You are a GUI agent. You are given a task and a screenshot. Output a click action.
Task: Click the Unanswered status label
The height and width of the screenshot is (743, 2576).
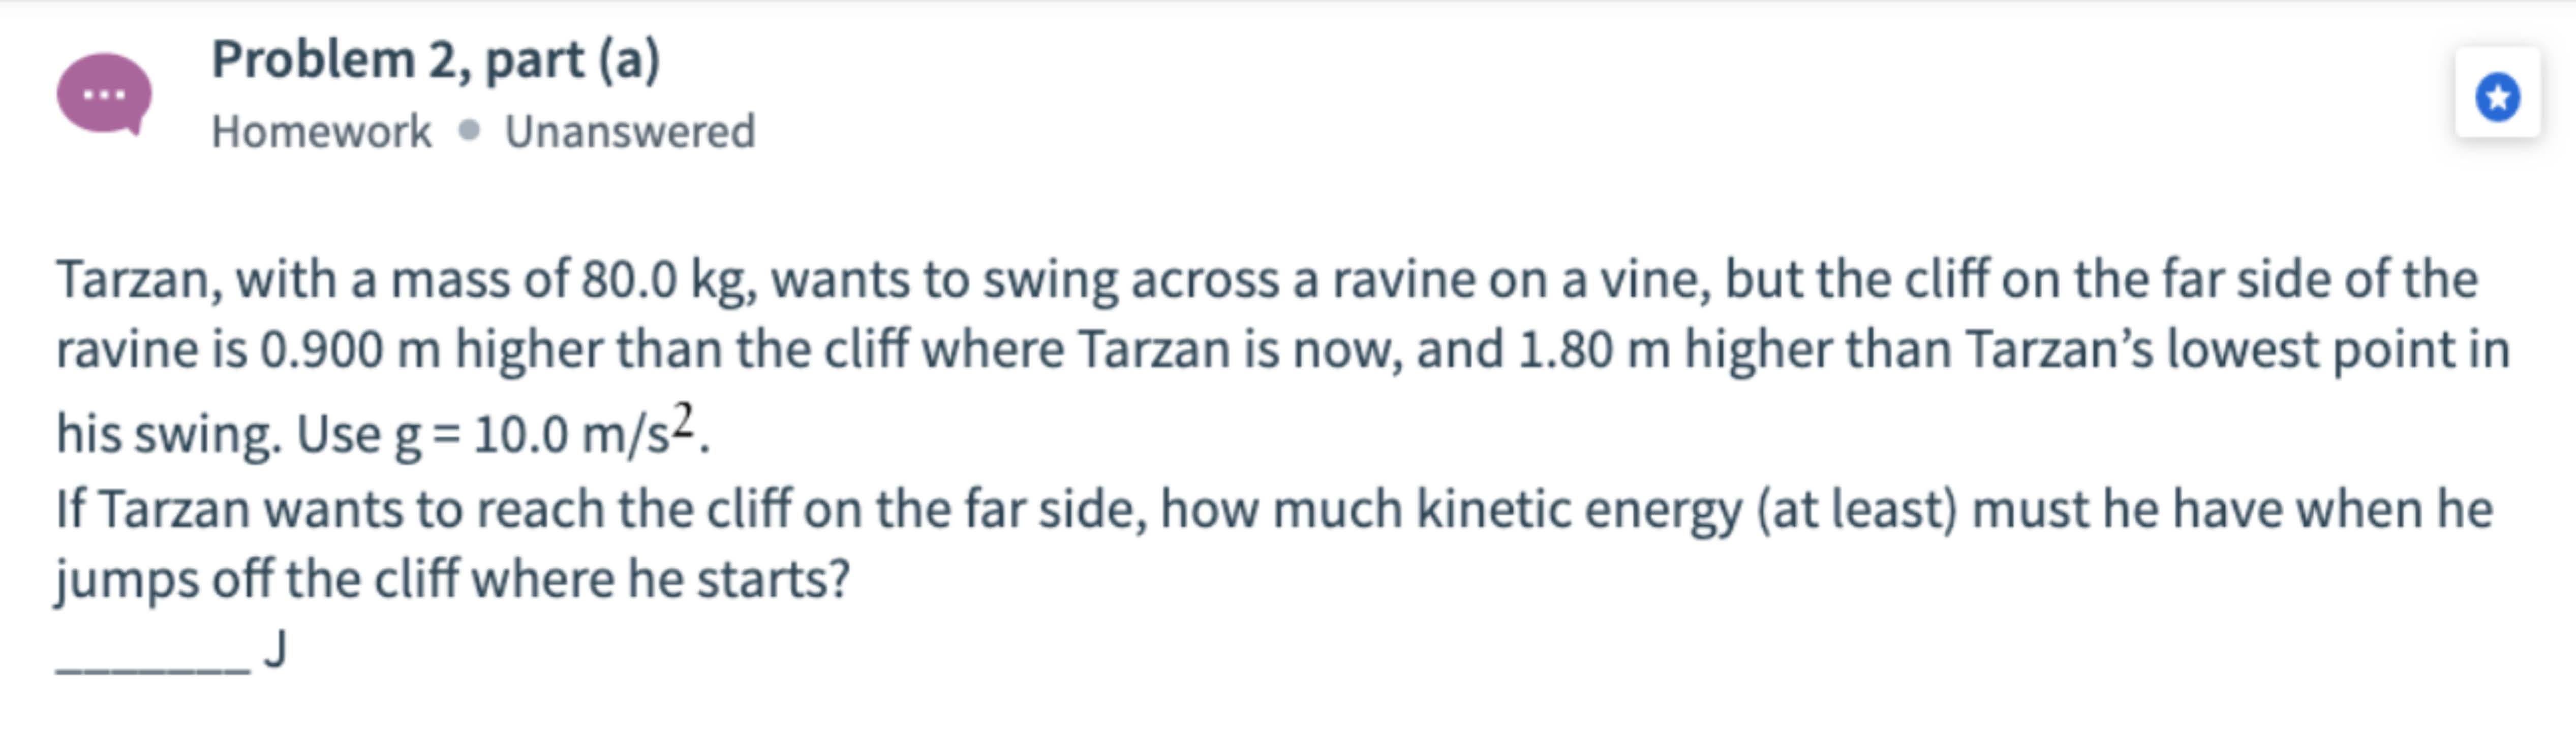pyautogui.click(x=630, y=132)
